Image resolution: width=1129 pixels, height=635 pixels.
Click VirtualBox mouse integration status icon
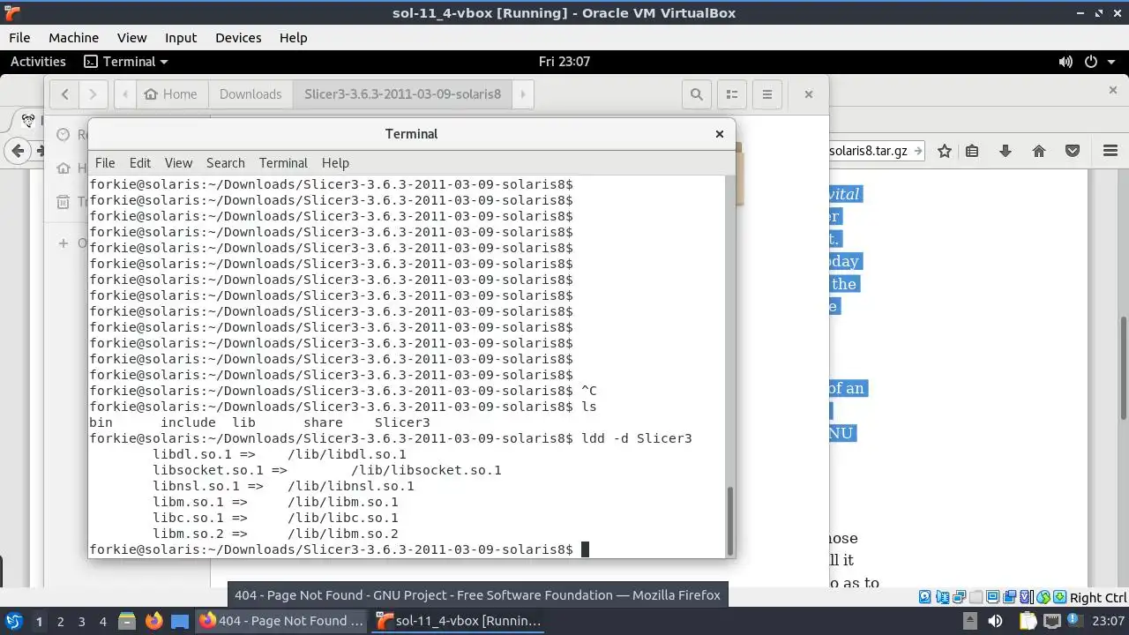tap(1043, 597)
